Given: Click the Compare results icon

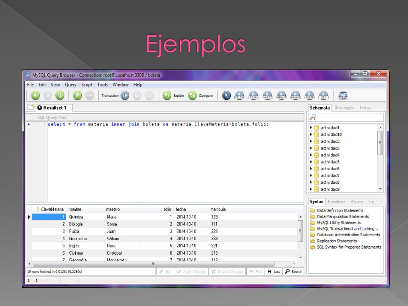Looking at the screenshot, I should 192,96.
